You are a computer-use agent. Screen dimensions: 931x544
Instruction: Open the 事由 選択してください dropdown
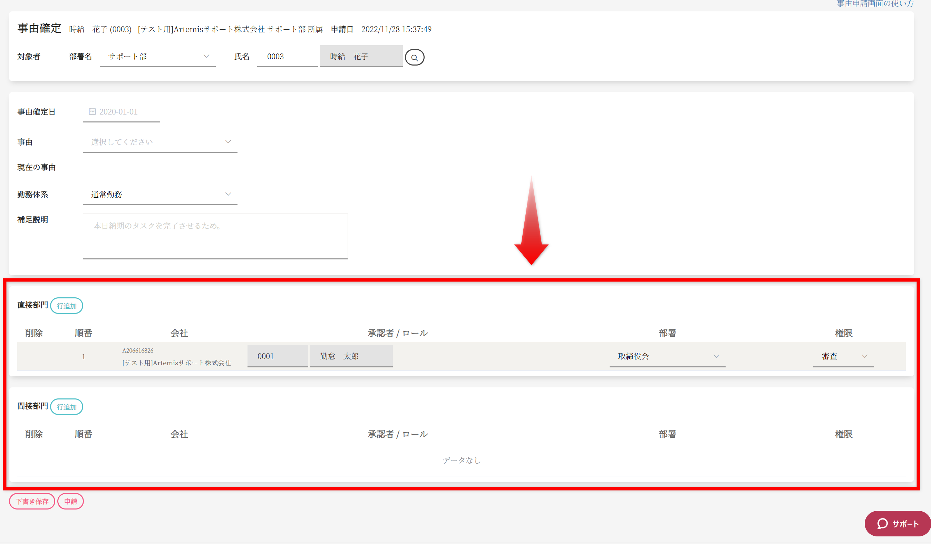(160, 142)
